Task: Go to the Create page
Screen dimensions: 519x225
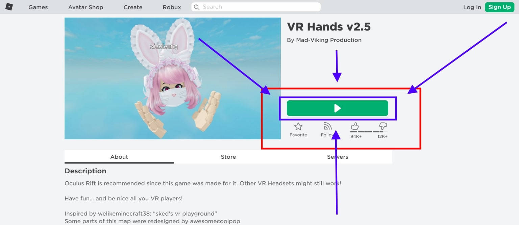Action: 133,7
